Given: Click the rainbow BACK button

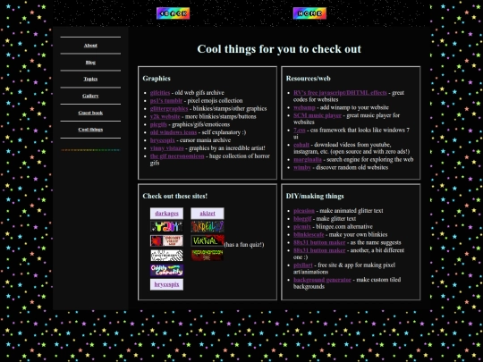Looking at the screenshot, I should [x=173, y=13].
